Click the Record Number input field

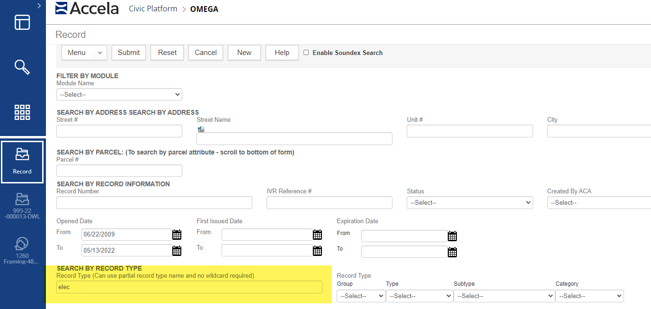click(x=154, y=202)
